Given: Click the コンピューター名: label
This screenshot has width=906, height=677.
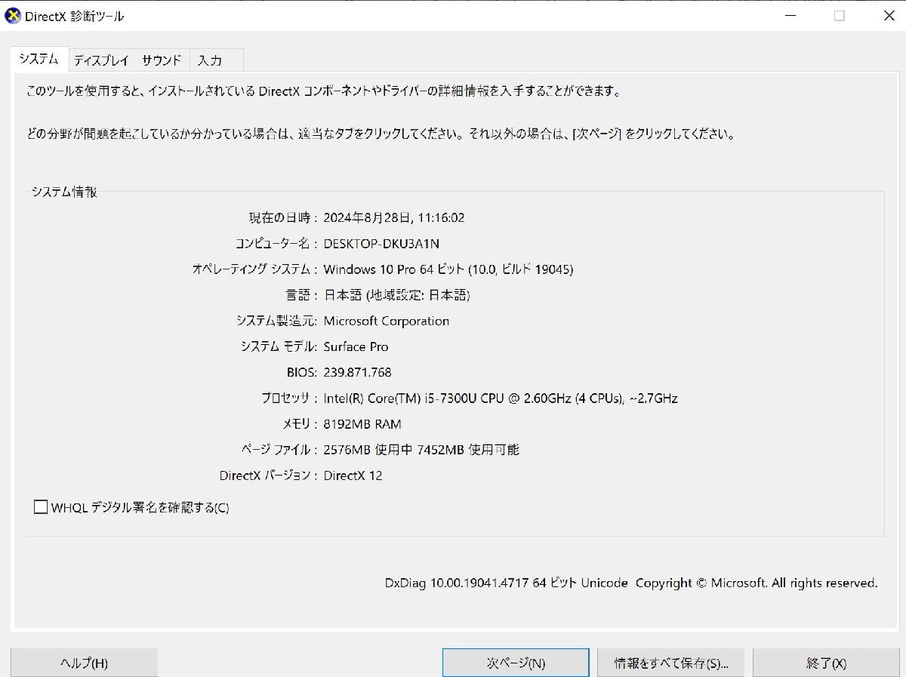Looking at the screenshot, I should point(276,244).
